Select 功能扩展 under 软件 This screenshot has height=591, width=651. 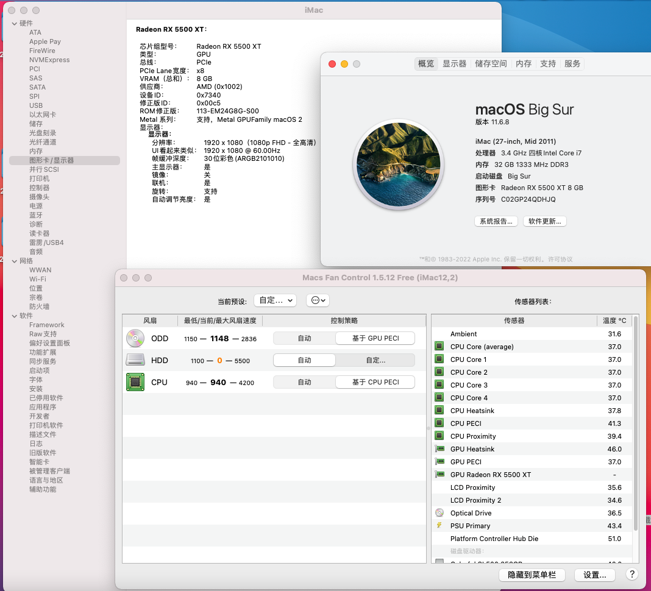[42, 352]
